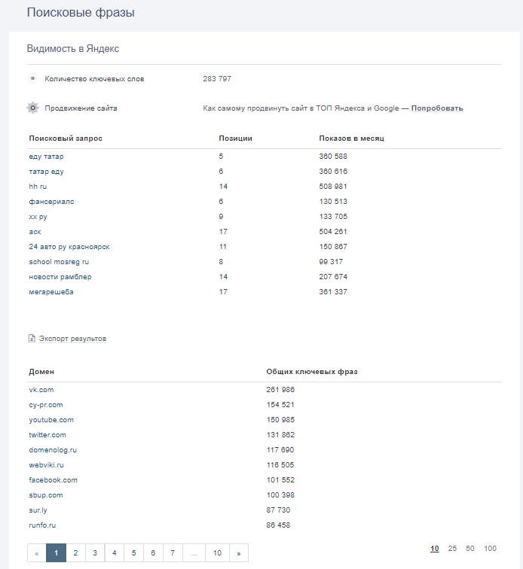Show 25 results per page
523x569 pixels.
452,549
